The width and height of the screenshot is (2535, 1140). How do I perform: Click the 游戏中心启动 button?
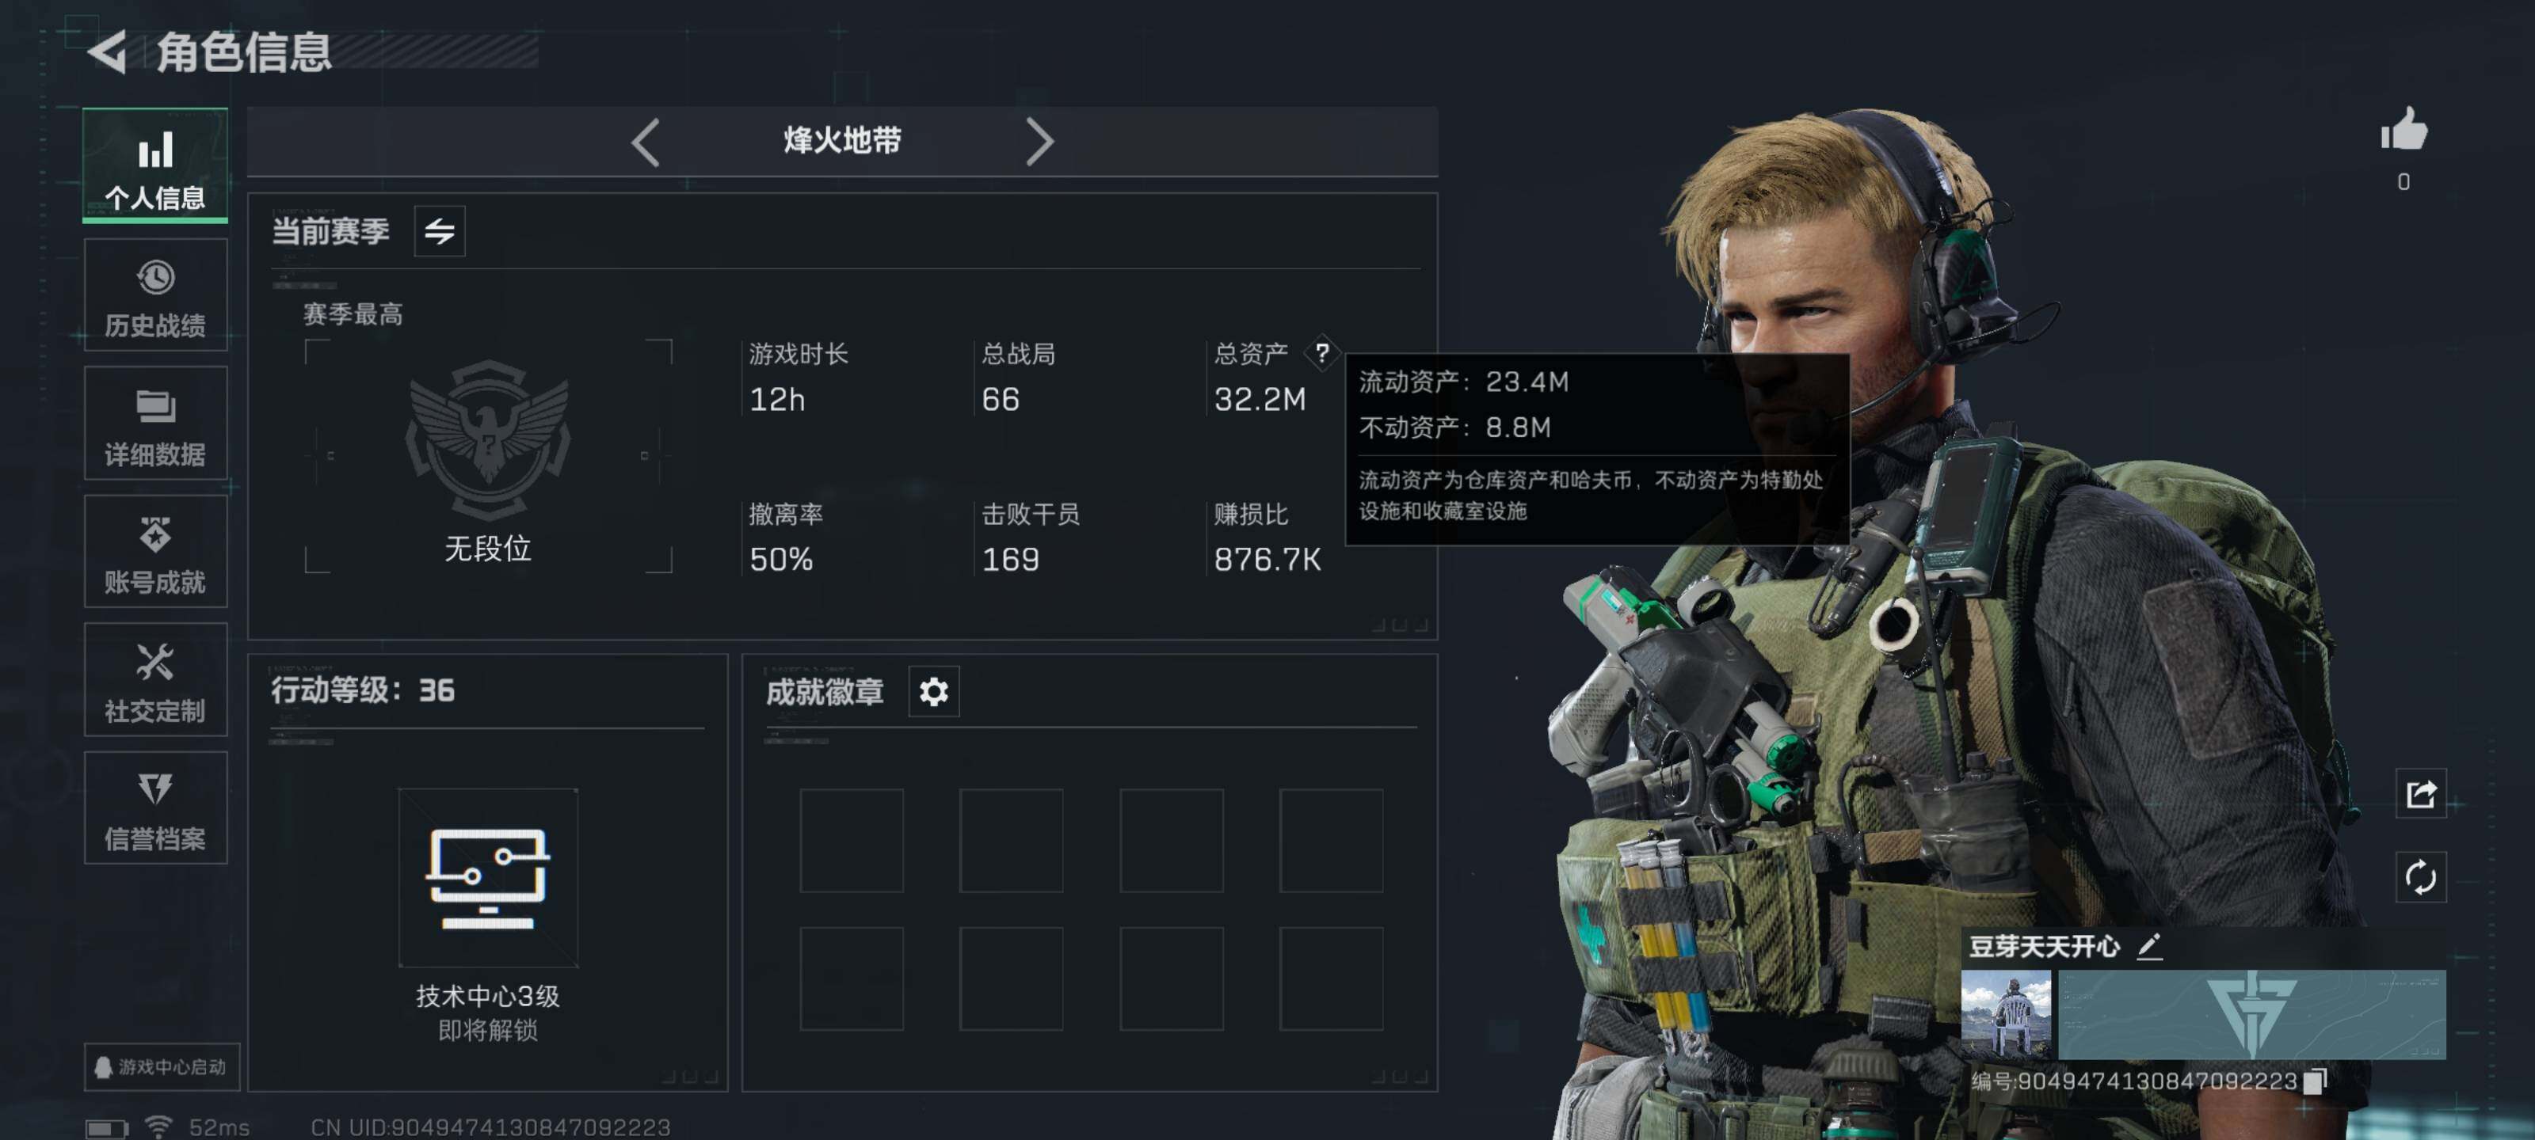point(162,1067)
